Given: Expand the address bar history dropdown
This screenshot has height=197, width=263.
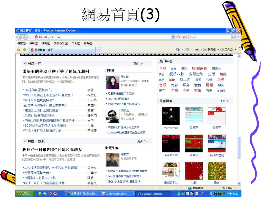Looking at the screenshot, I should tap(173, 37).
